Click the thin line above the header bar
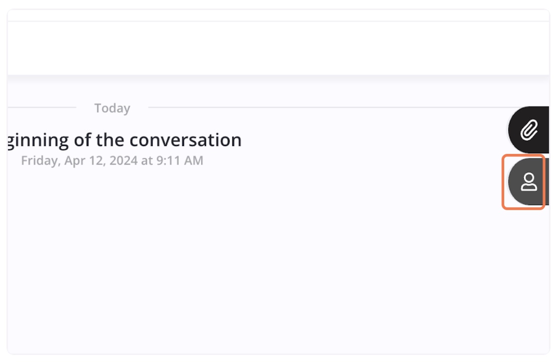The image size is (560, 362). (x=278, y=21)
